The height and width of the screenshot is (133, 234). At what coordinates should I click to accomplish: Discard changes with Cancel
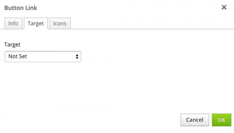(195, 120)
